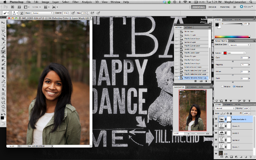Open the Layer menu

click(56, 2)
